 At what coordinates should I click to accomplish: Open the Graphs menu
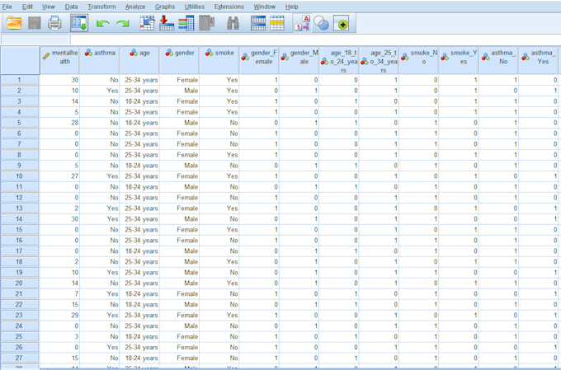point(165,7)
